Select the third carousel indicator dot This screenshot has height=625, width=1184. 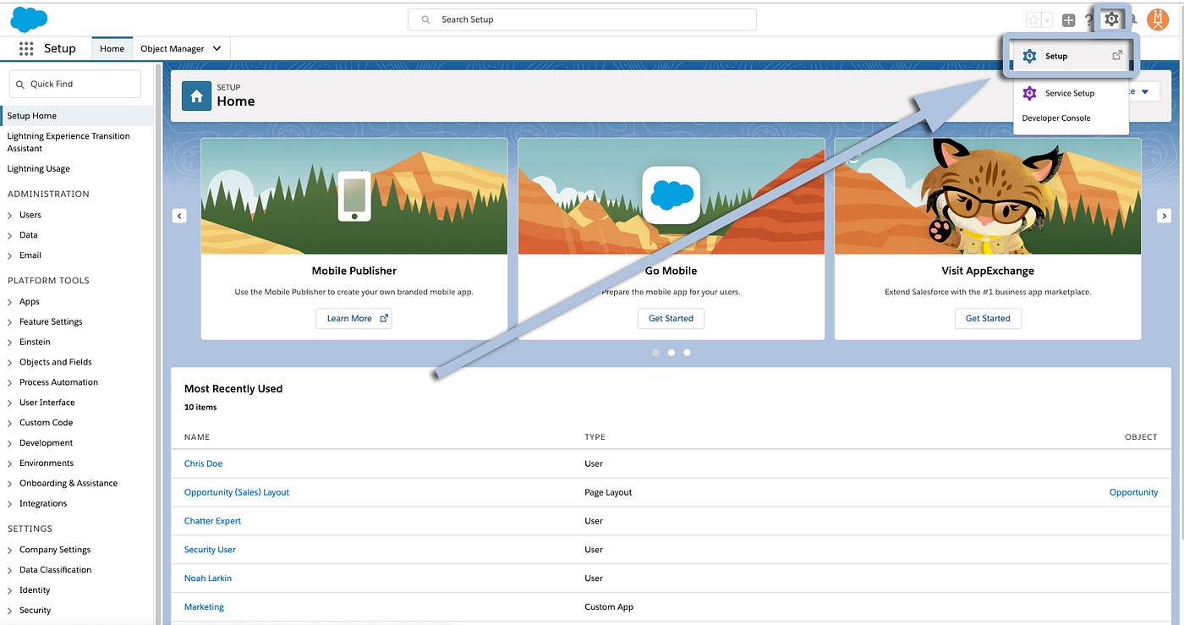tap(687, 353)
